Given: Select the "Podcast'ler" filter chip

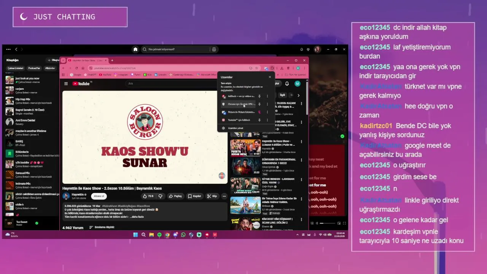Looking at the screenshot, I should [x=34, y=68].
